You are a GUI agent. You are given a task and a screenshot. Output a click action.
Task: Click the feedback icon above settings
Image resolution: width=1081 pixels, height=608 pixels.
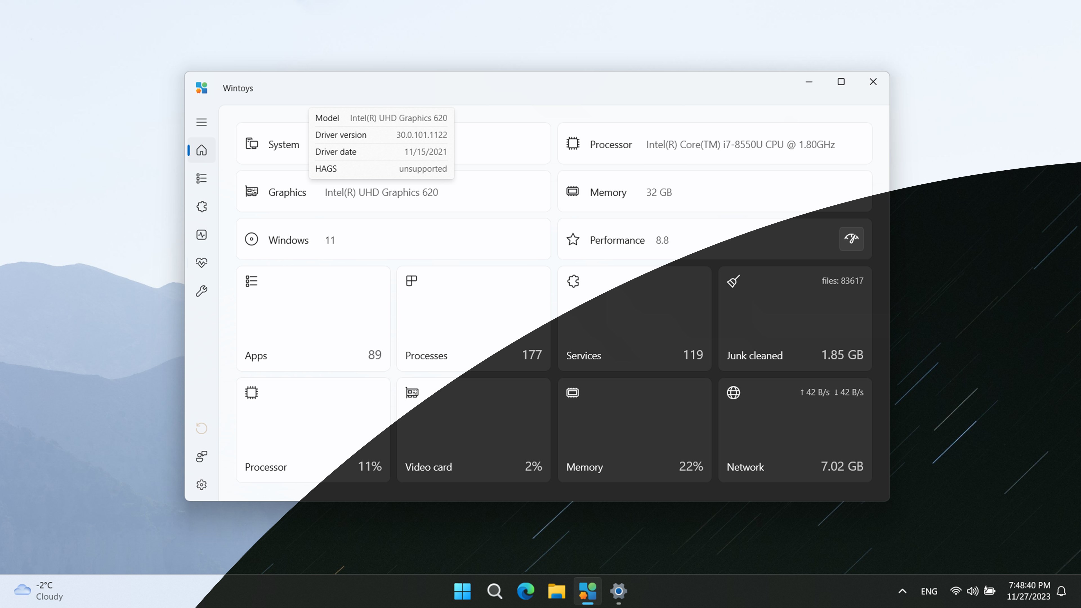(202, 456)
